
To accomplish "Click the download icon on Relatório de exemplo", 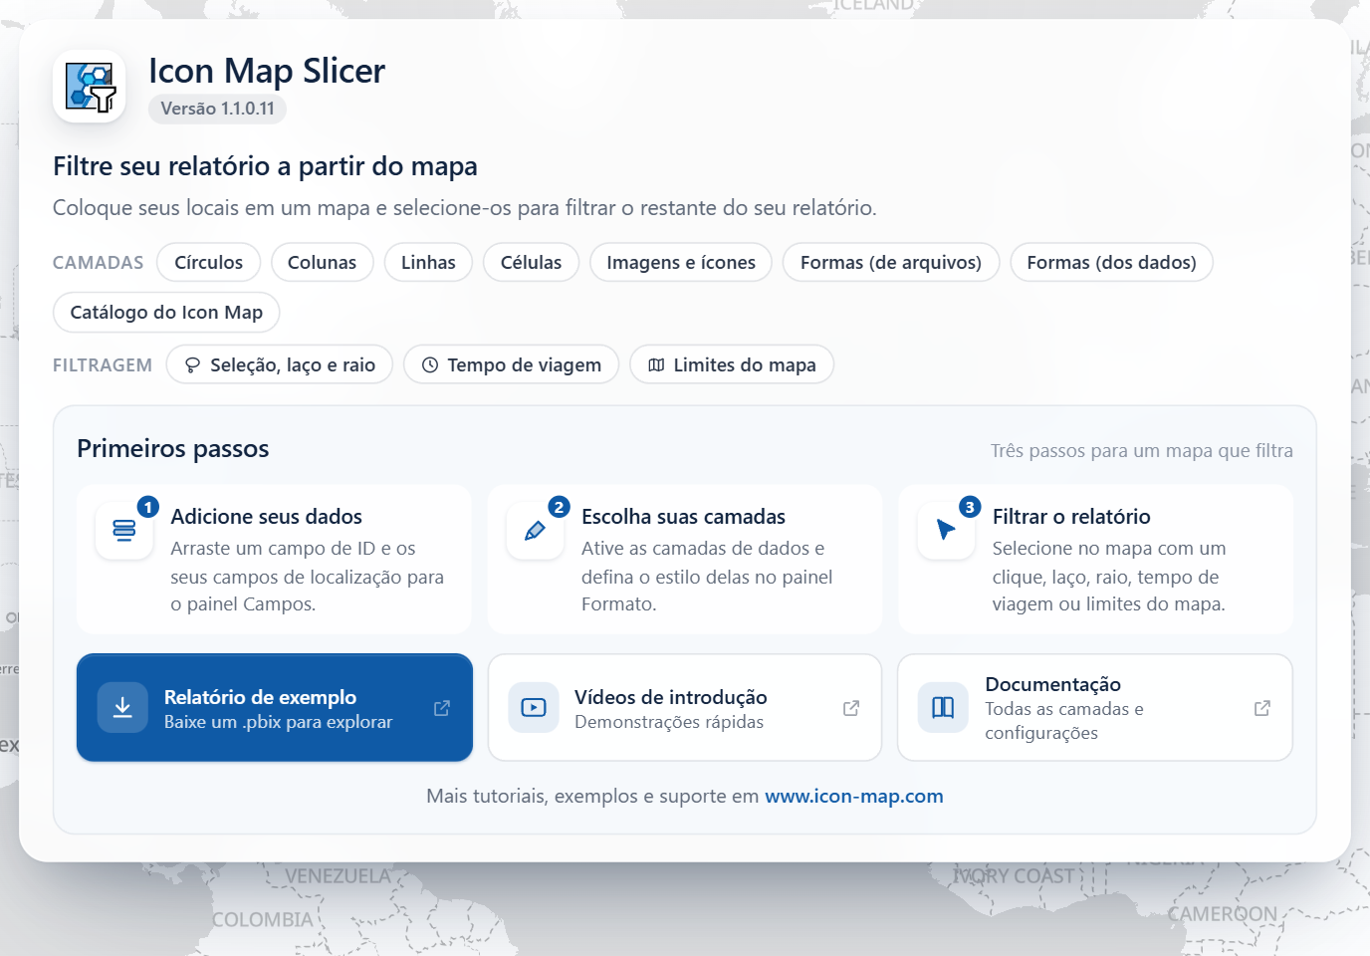I will click(x=122, y=708).
